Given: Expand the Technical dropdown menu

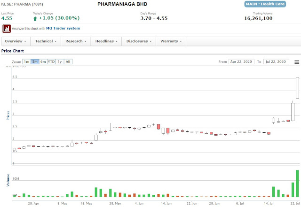Looking at the screenshot, I should tap(46, 41).
